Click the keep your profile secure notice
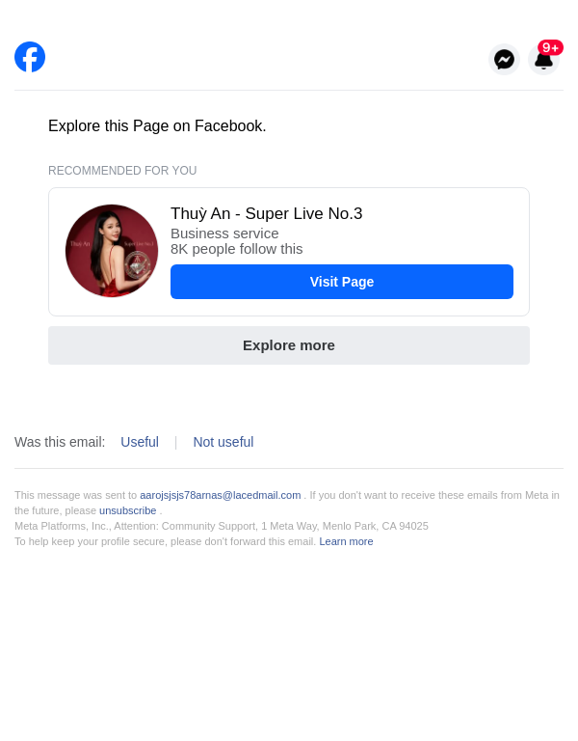 pyautogui.click(x=165, y=541)
